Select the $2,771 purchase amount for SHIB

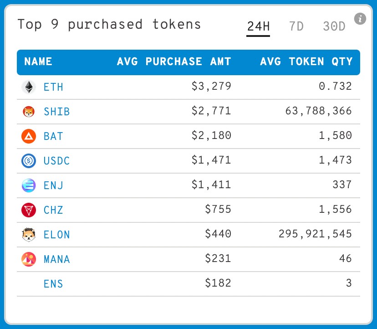coord(211,111)
